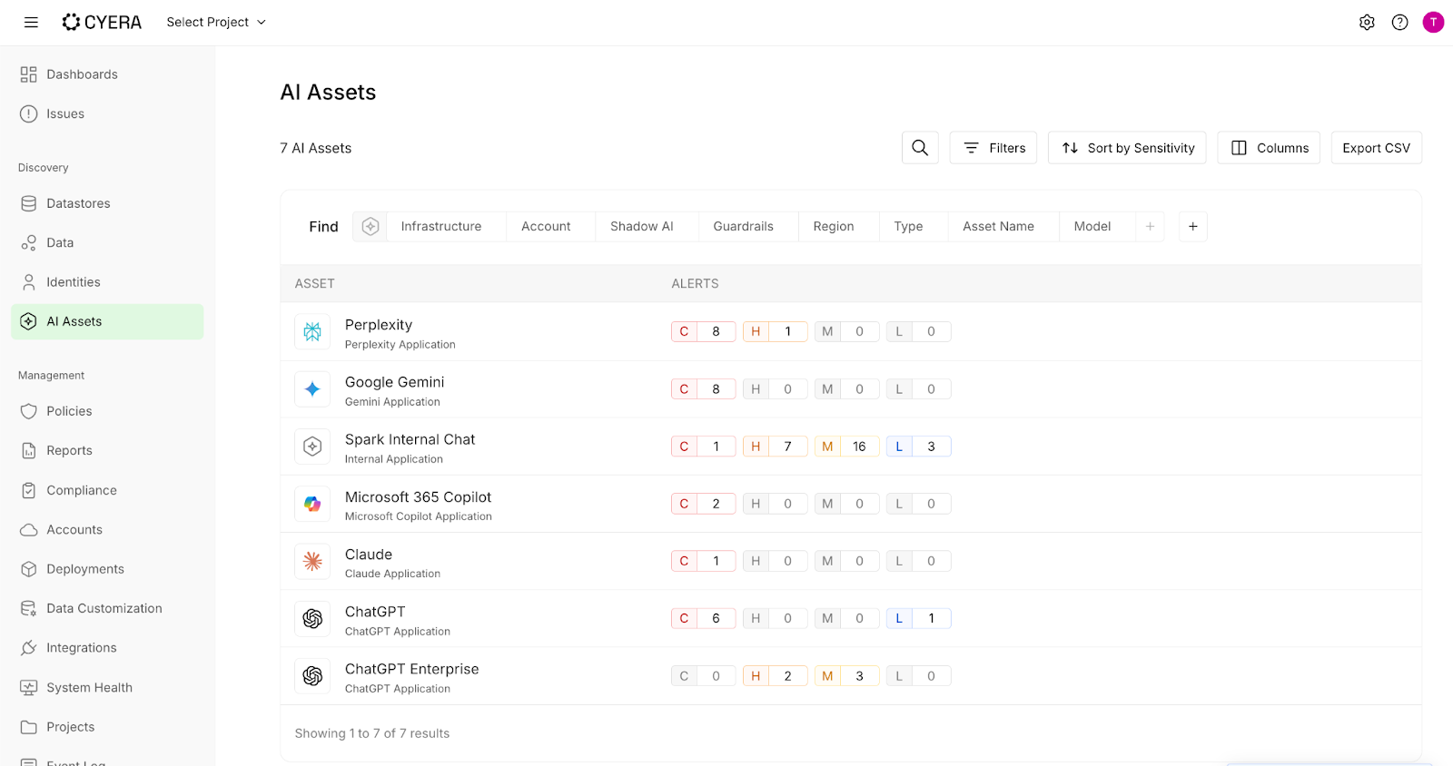Open Projects in the sidebar

click(x=107, y=727)
